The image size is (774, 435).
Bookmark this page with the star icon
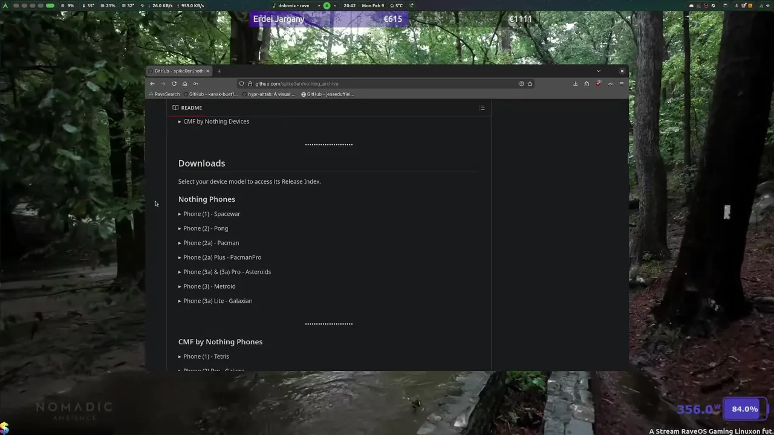tap(530, 83)
